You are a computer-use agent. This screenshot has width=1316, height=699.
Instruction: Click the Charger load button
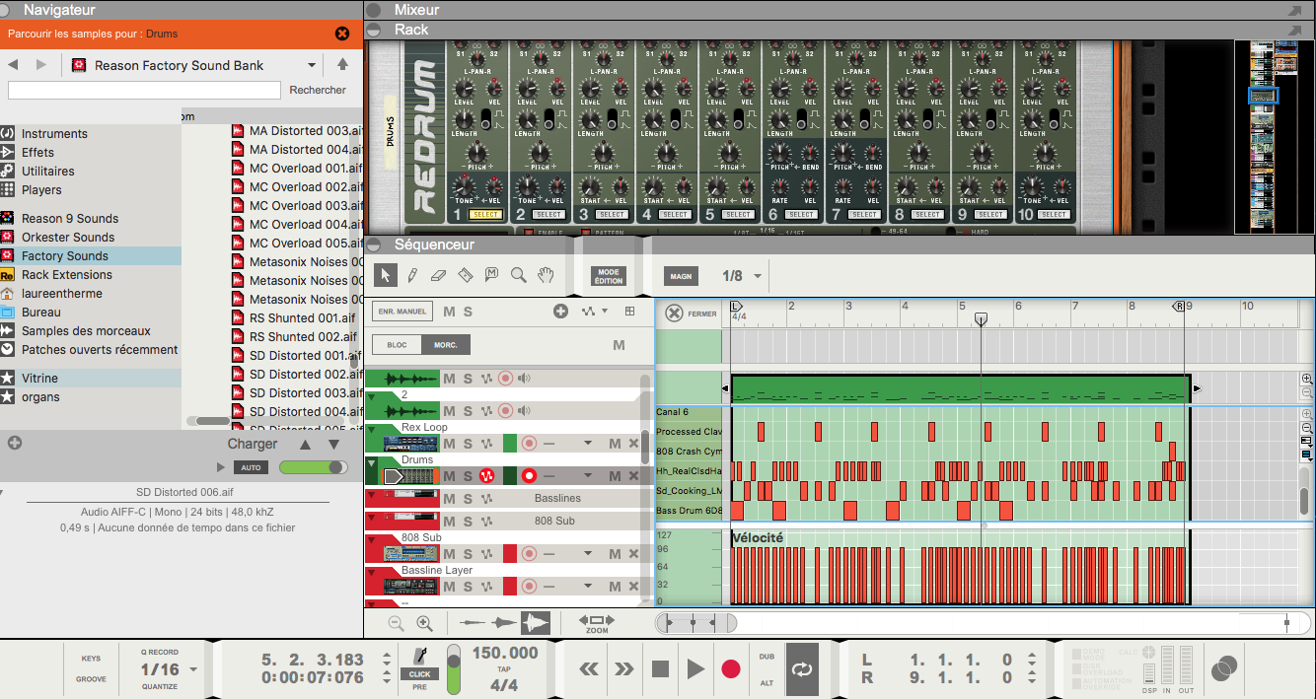click(253, 444)
